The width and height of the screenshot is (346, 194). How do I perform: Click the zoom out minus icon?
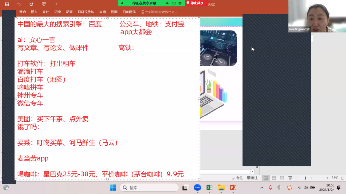coord(296,178)
